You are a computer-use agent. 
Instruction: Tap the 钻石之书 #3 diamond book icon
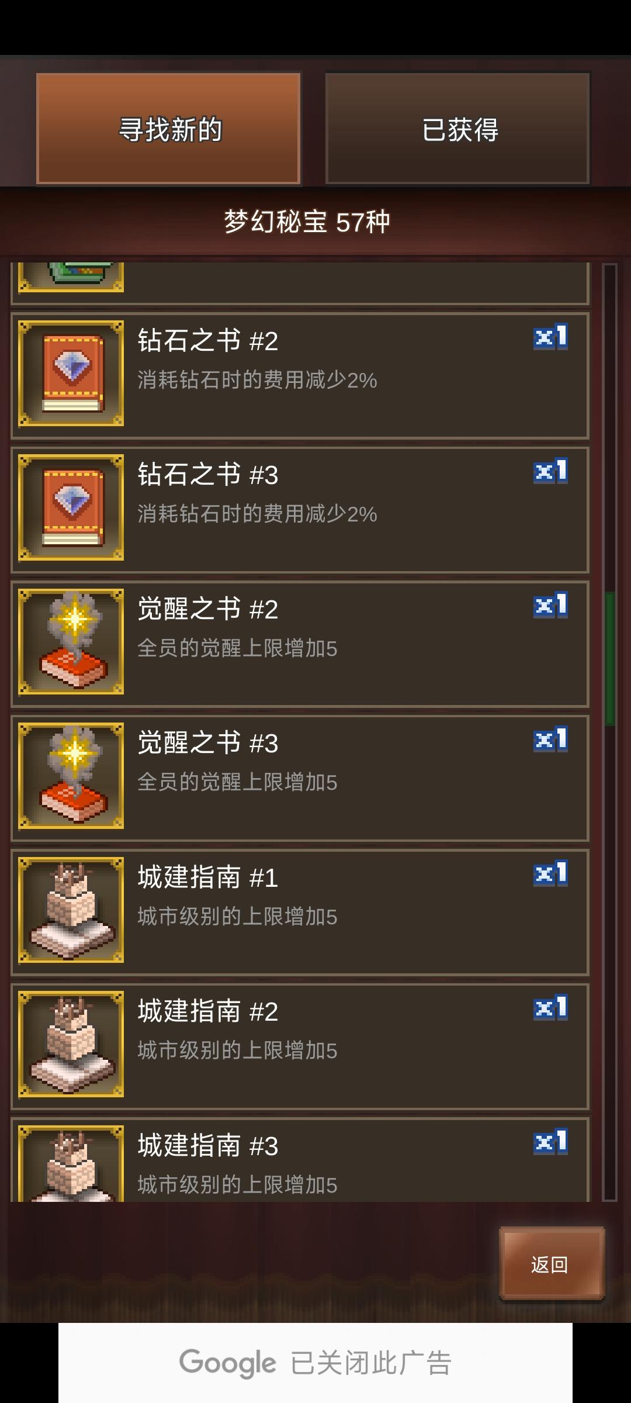click(71, 507)
